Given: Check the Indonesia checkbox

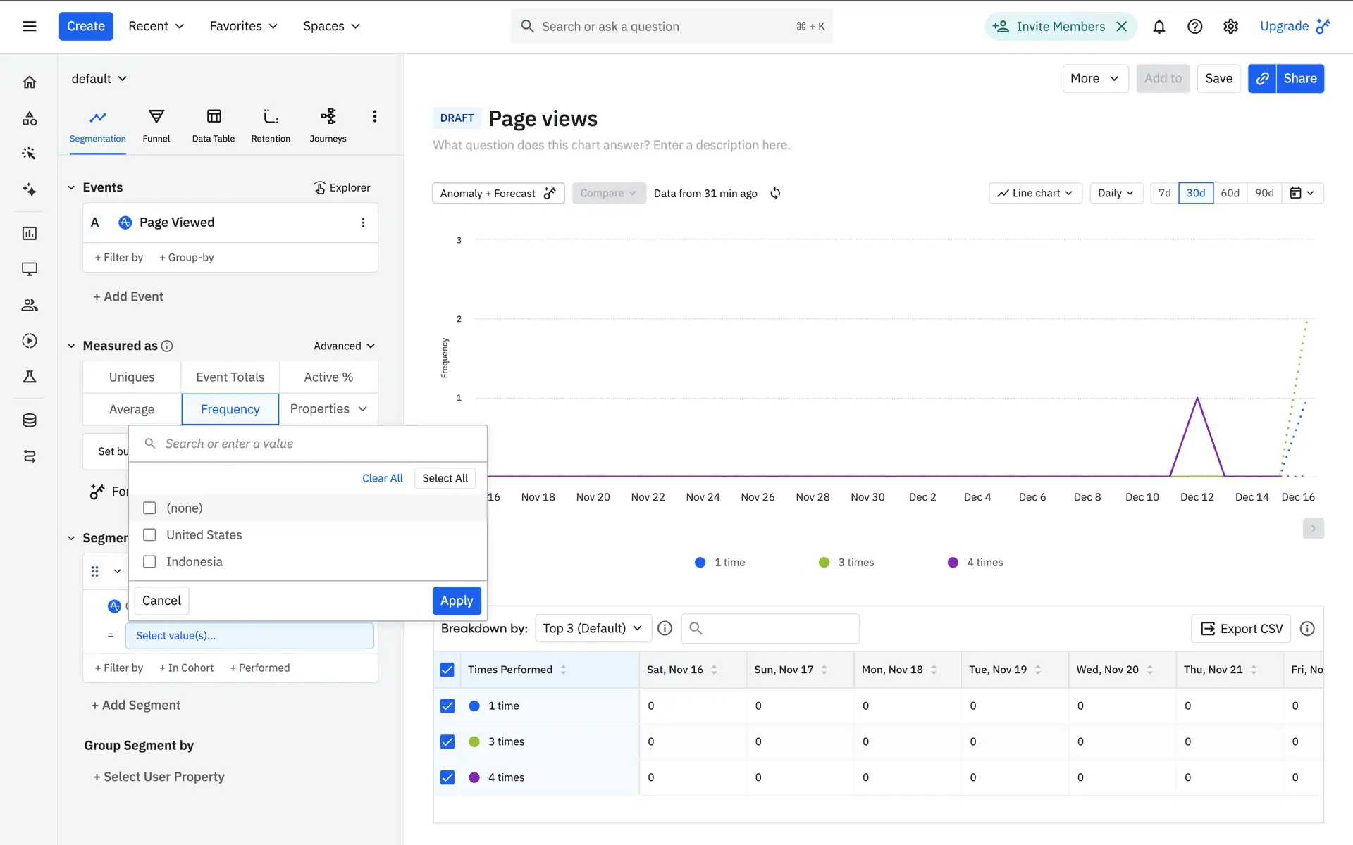Looking at the screenshot, I should (x=149, y=562).
